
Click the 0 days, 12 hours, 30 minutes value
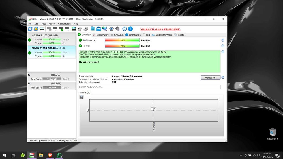(x=127, y=76)
